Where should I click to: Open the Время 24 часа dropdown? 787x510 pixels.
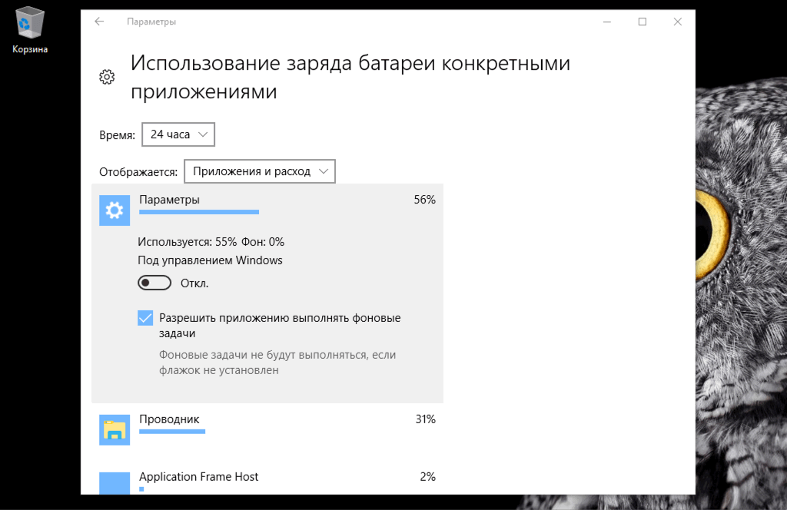pyautogui.click(x=178, y=134)
